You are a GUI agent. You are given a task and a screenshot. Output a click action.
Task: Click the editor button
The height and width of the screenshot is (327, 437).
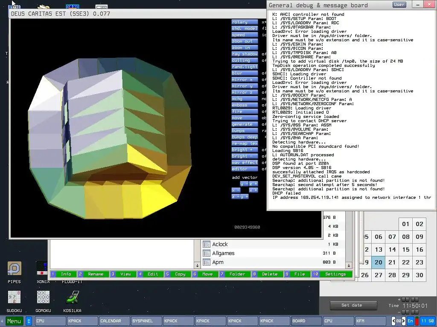[245, 169]
